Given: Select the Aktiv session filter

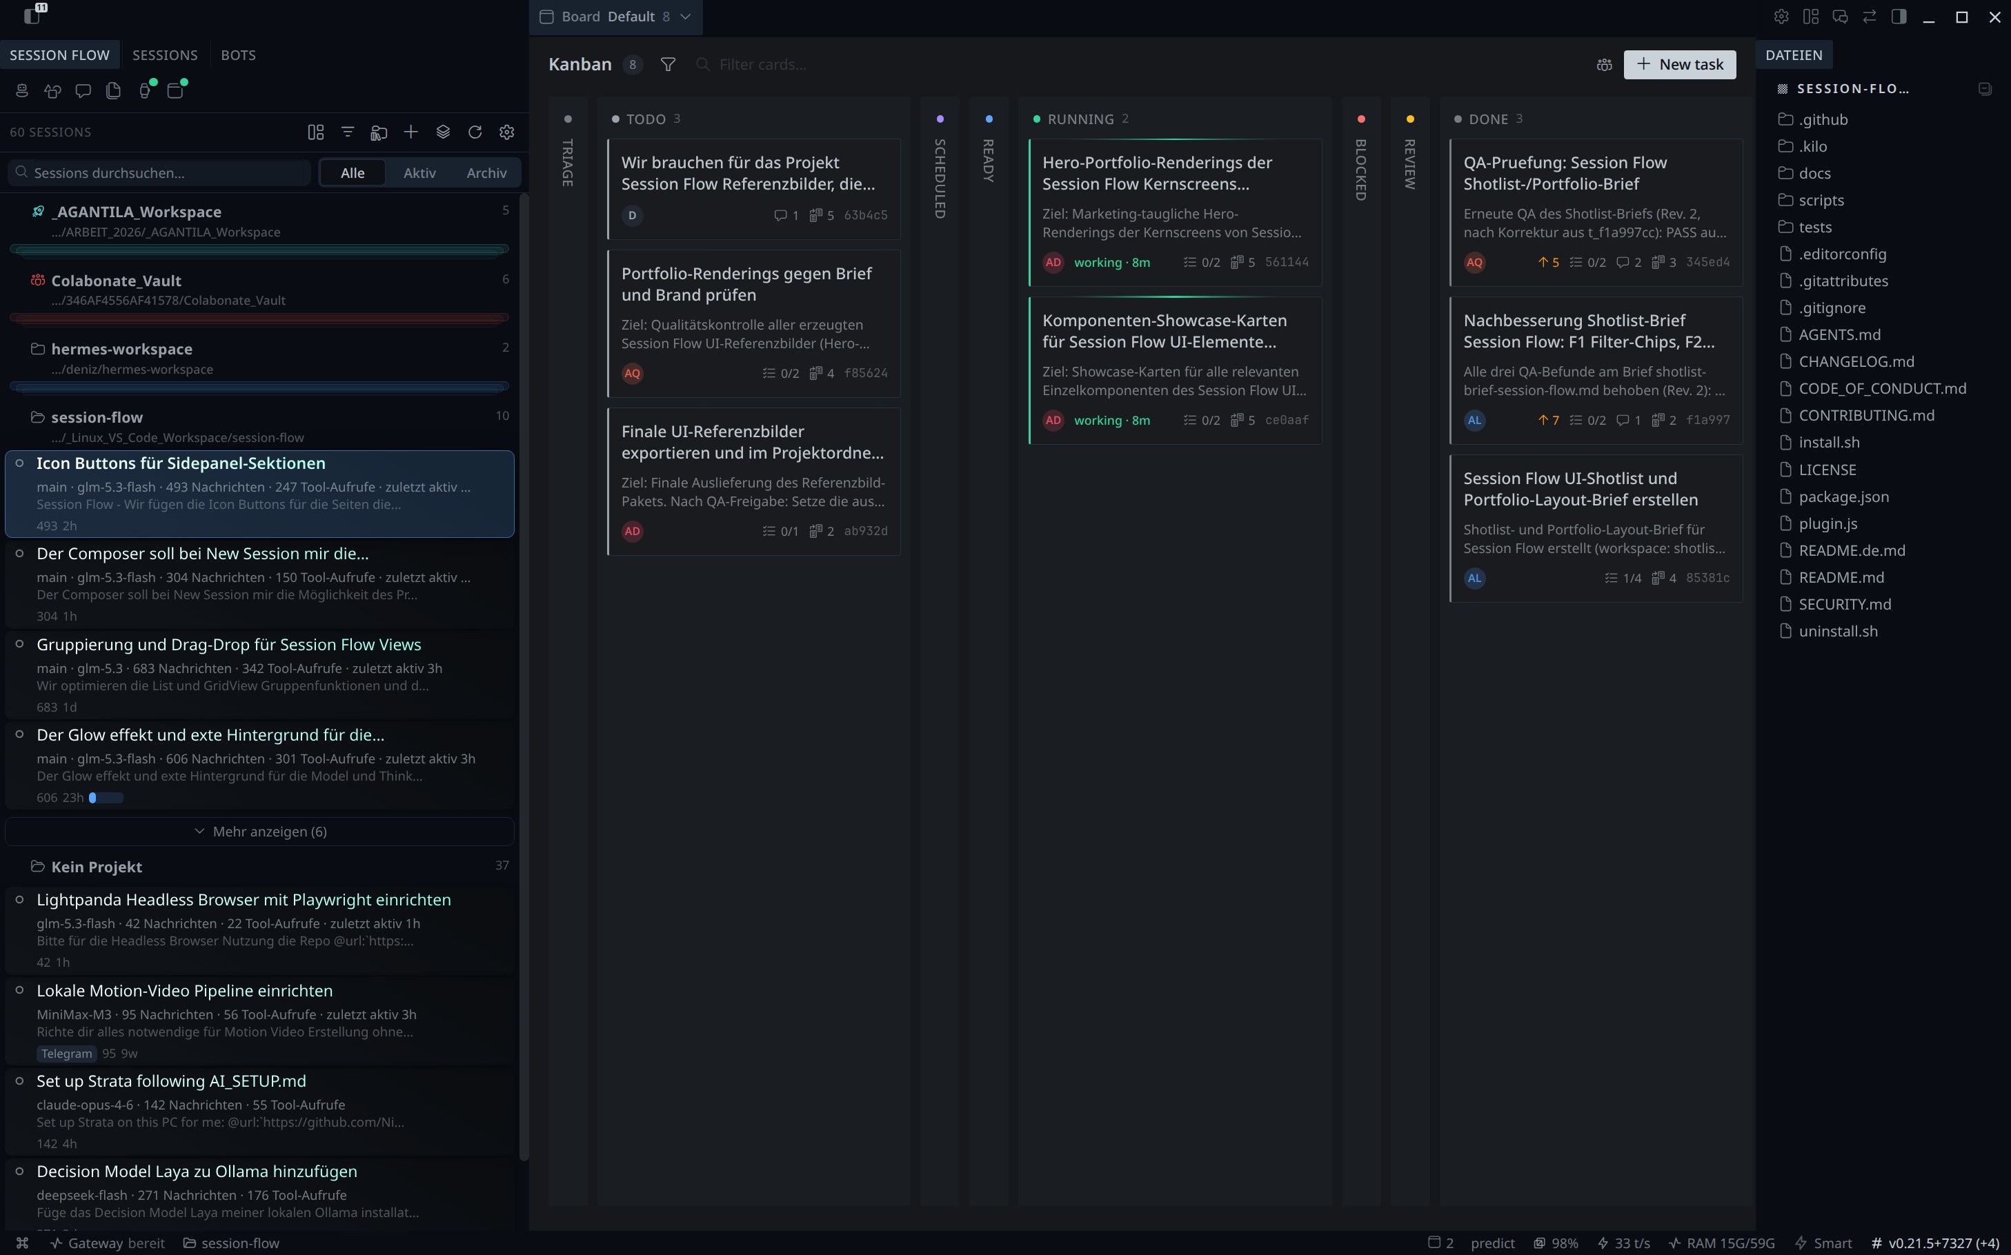Looking at the screenshot, I should click(x=419, y=172).
